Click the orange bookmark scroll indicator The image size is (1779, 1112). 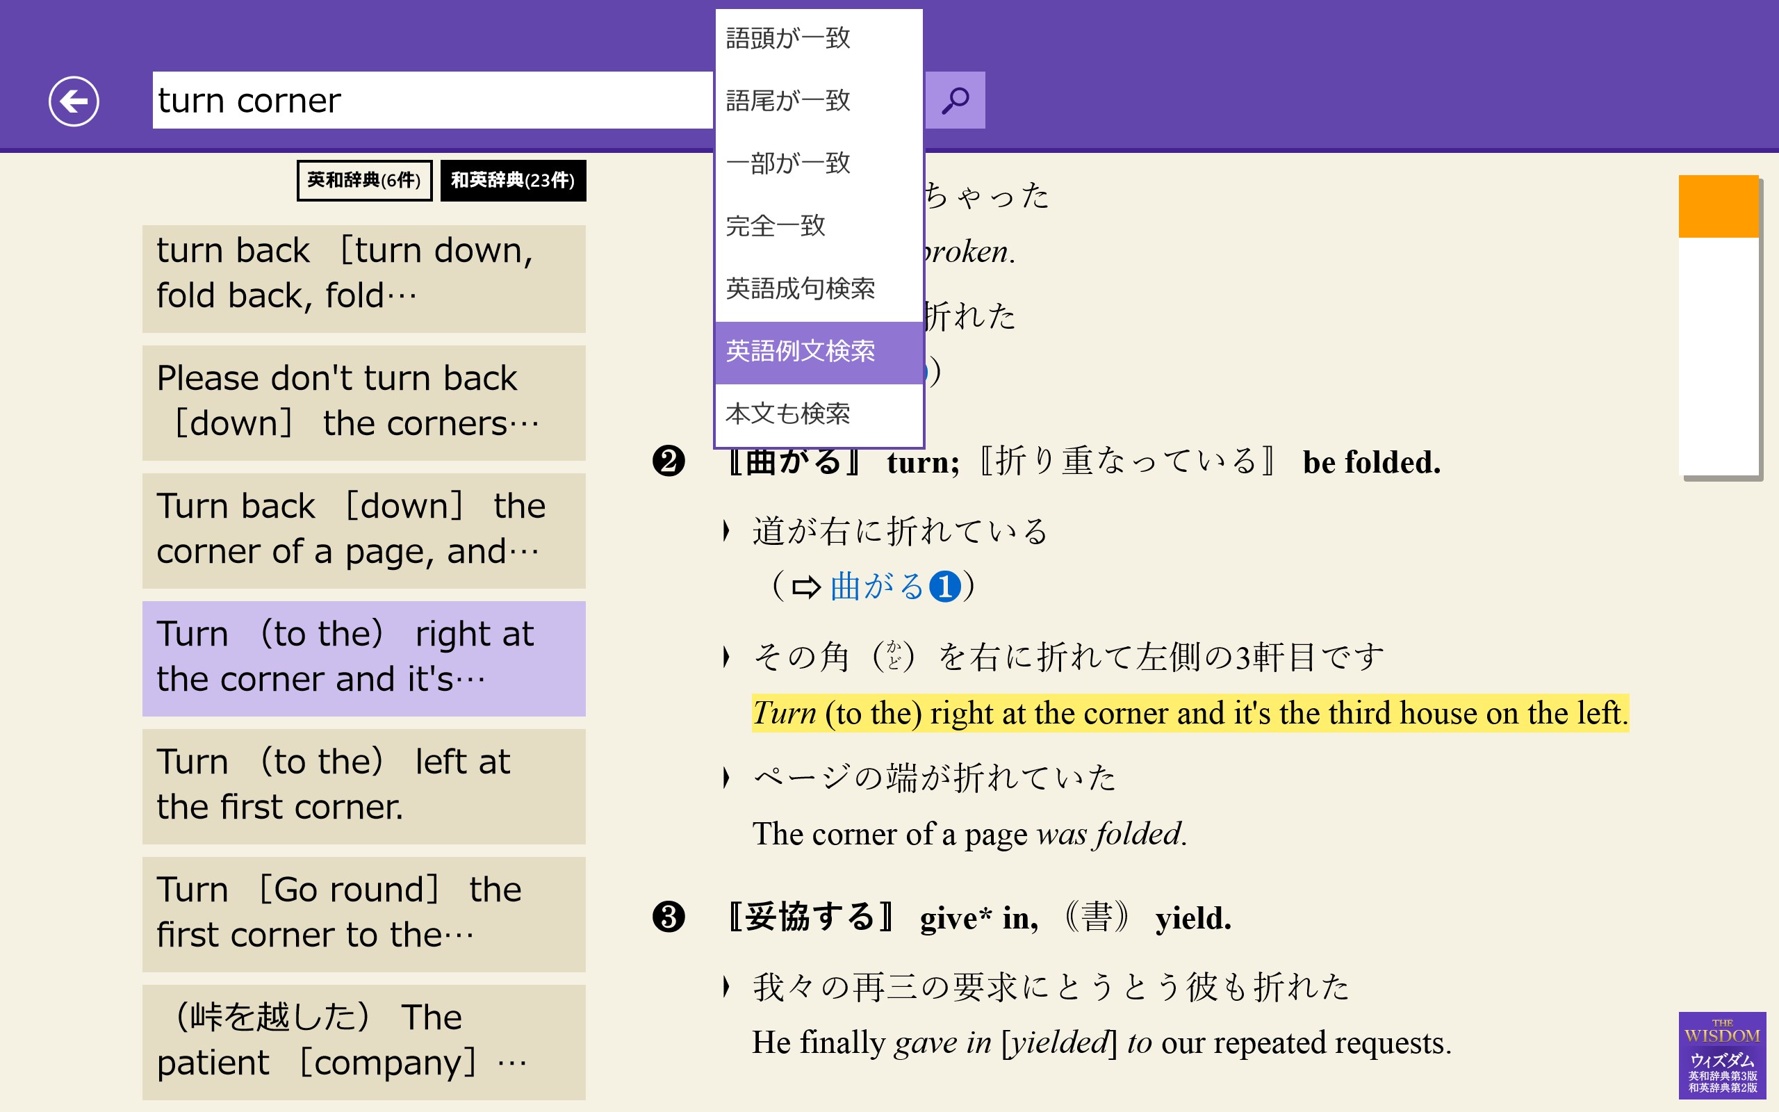[1718, 206]
